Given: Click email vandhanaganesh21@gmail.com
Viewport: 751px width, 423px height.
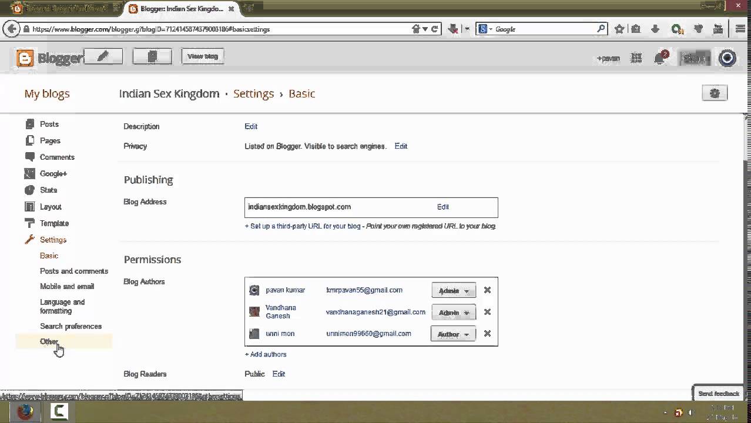Looking at the screenshot, I should click(x=375, y=312).
